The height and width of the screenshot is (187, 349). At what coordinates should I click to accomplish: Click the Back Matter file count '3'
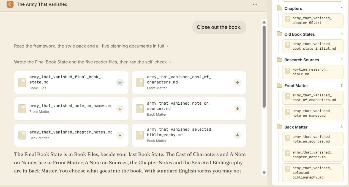(x=342, y=127)
